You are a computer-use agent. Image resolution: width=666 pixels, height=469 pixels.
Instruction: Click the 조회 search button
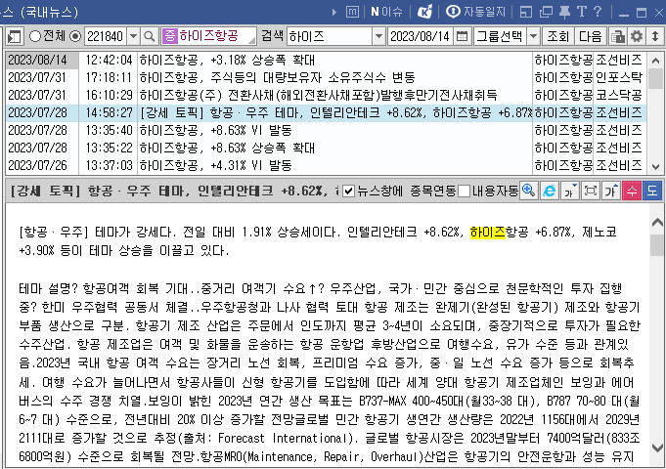(x=557, y=36)
